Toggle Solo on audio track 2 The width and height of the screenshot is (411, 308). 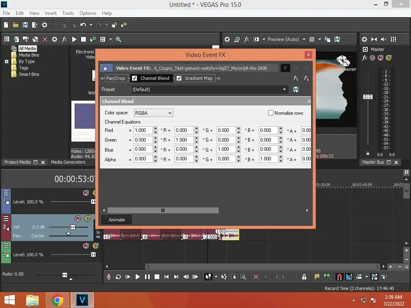[87, 219]
